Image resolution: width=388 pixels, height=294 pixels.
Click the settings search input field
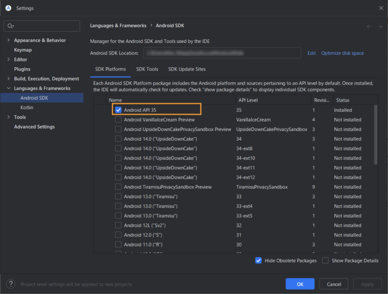pos(45,26)
